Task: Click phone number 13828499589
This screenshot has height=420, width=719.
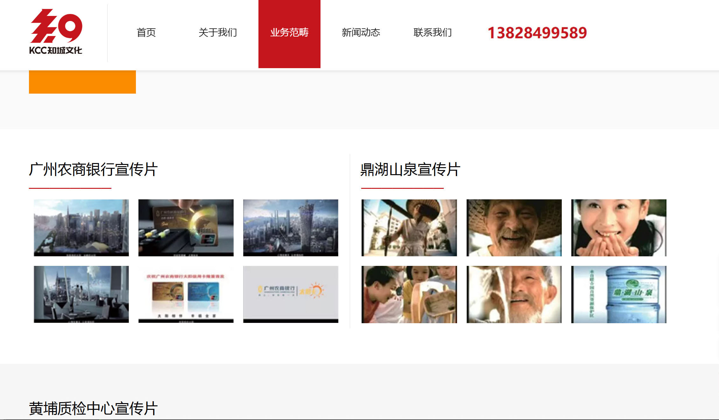Action: 537,33
